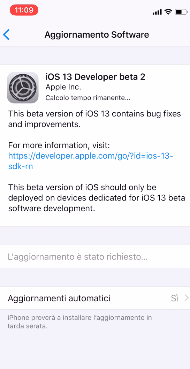This screenshot has width=190, height=369.
Task: Click the installare l'aggiornamento in tarda serata note
Action: 80,322
